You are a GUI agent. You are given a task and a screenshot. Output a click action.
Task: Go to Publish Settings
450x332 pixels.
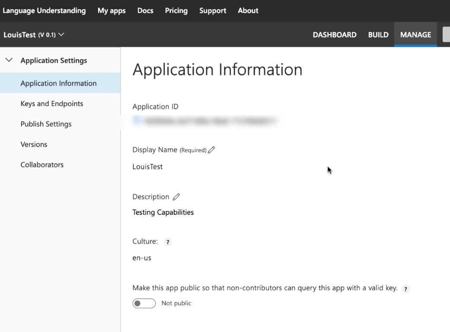(46, 124)
